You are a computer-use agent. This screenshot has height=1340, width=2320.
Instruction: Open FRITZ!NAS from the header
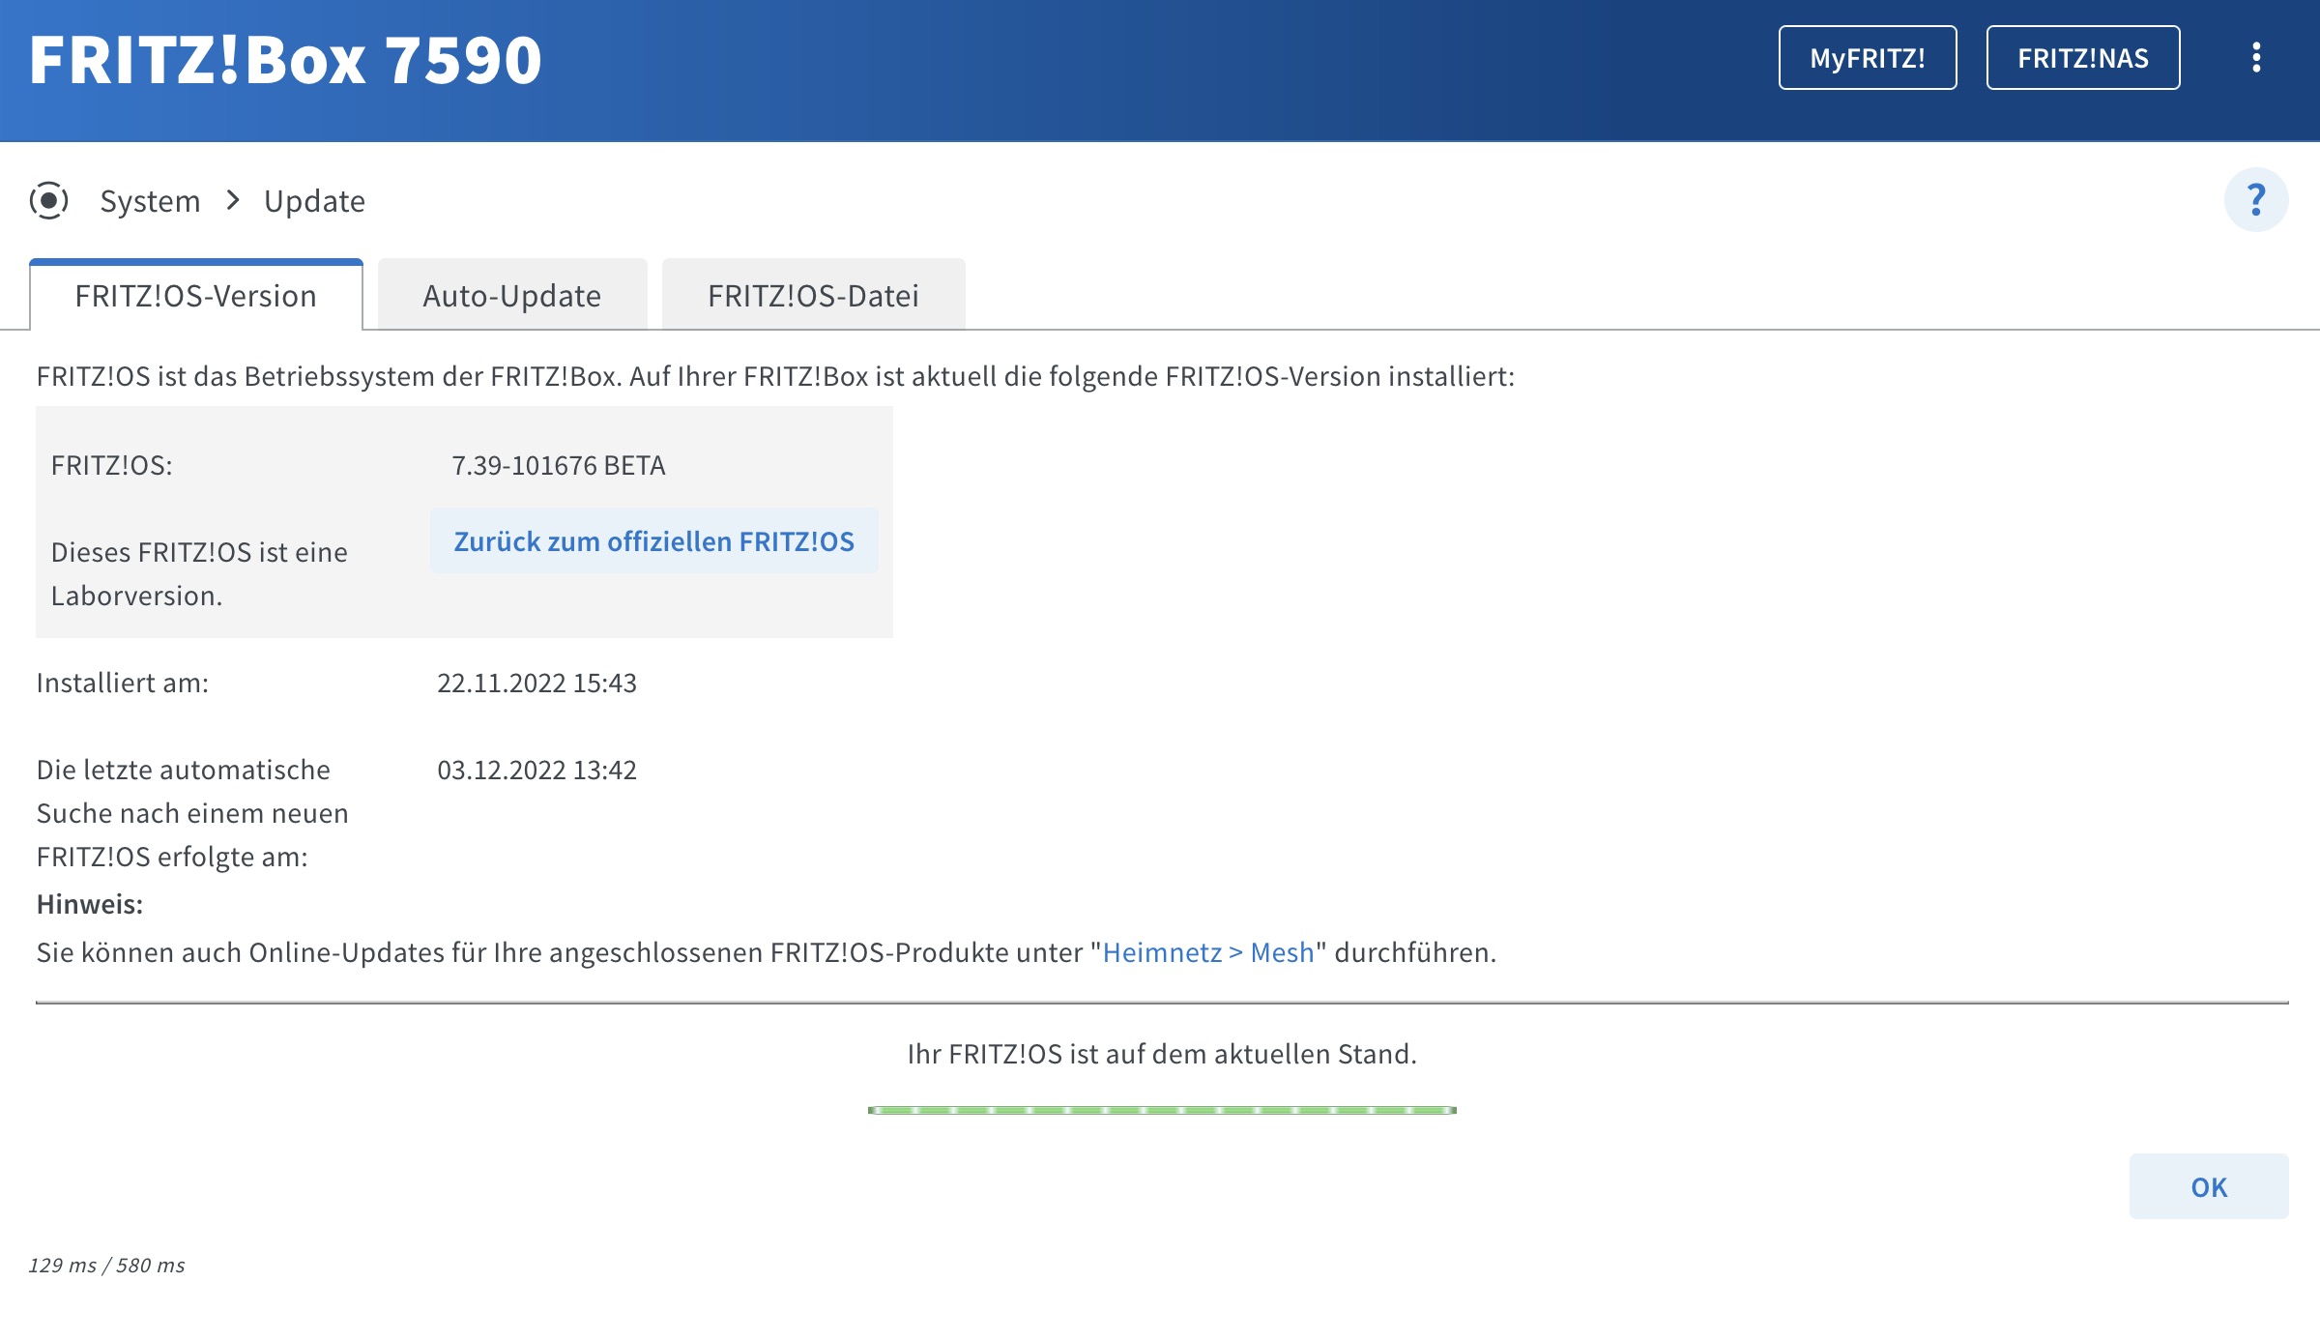[x=2082, y=58]
